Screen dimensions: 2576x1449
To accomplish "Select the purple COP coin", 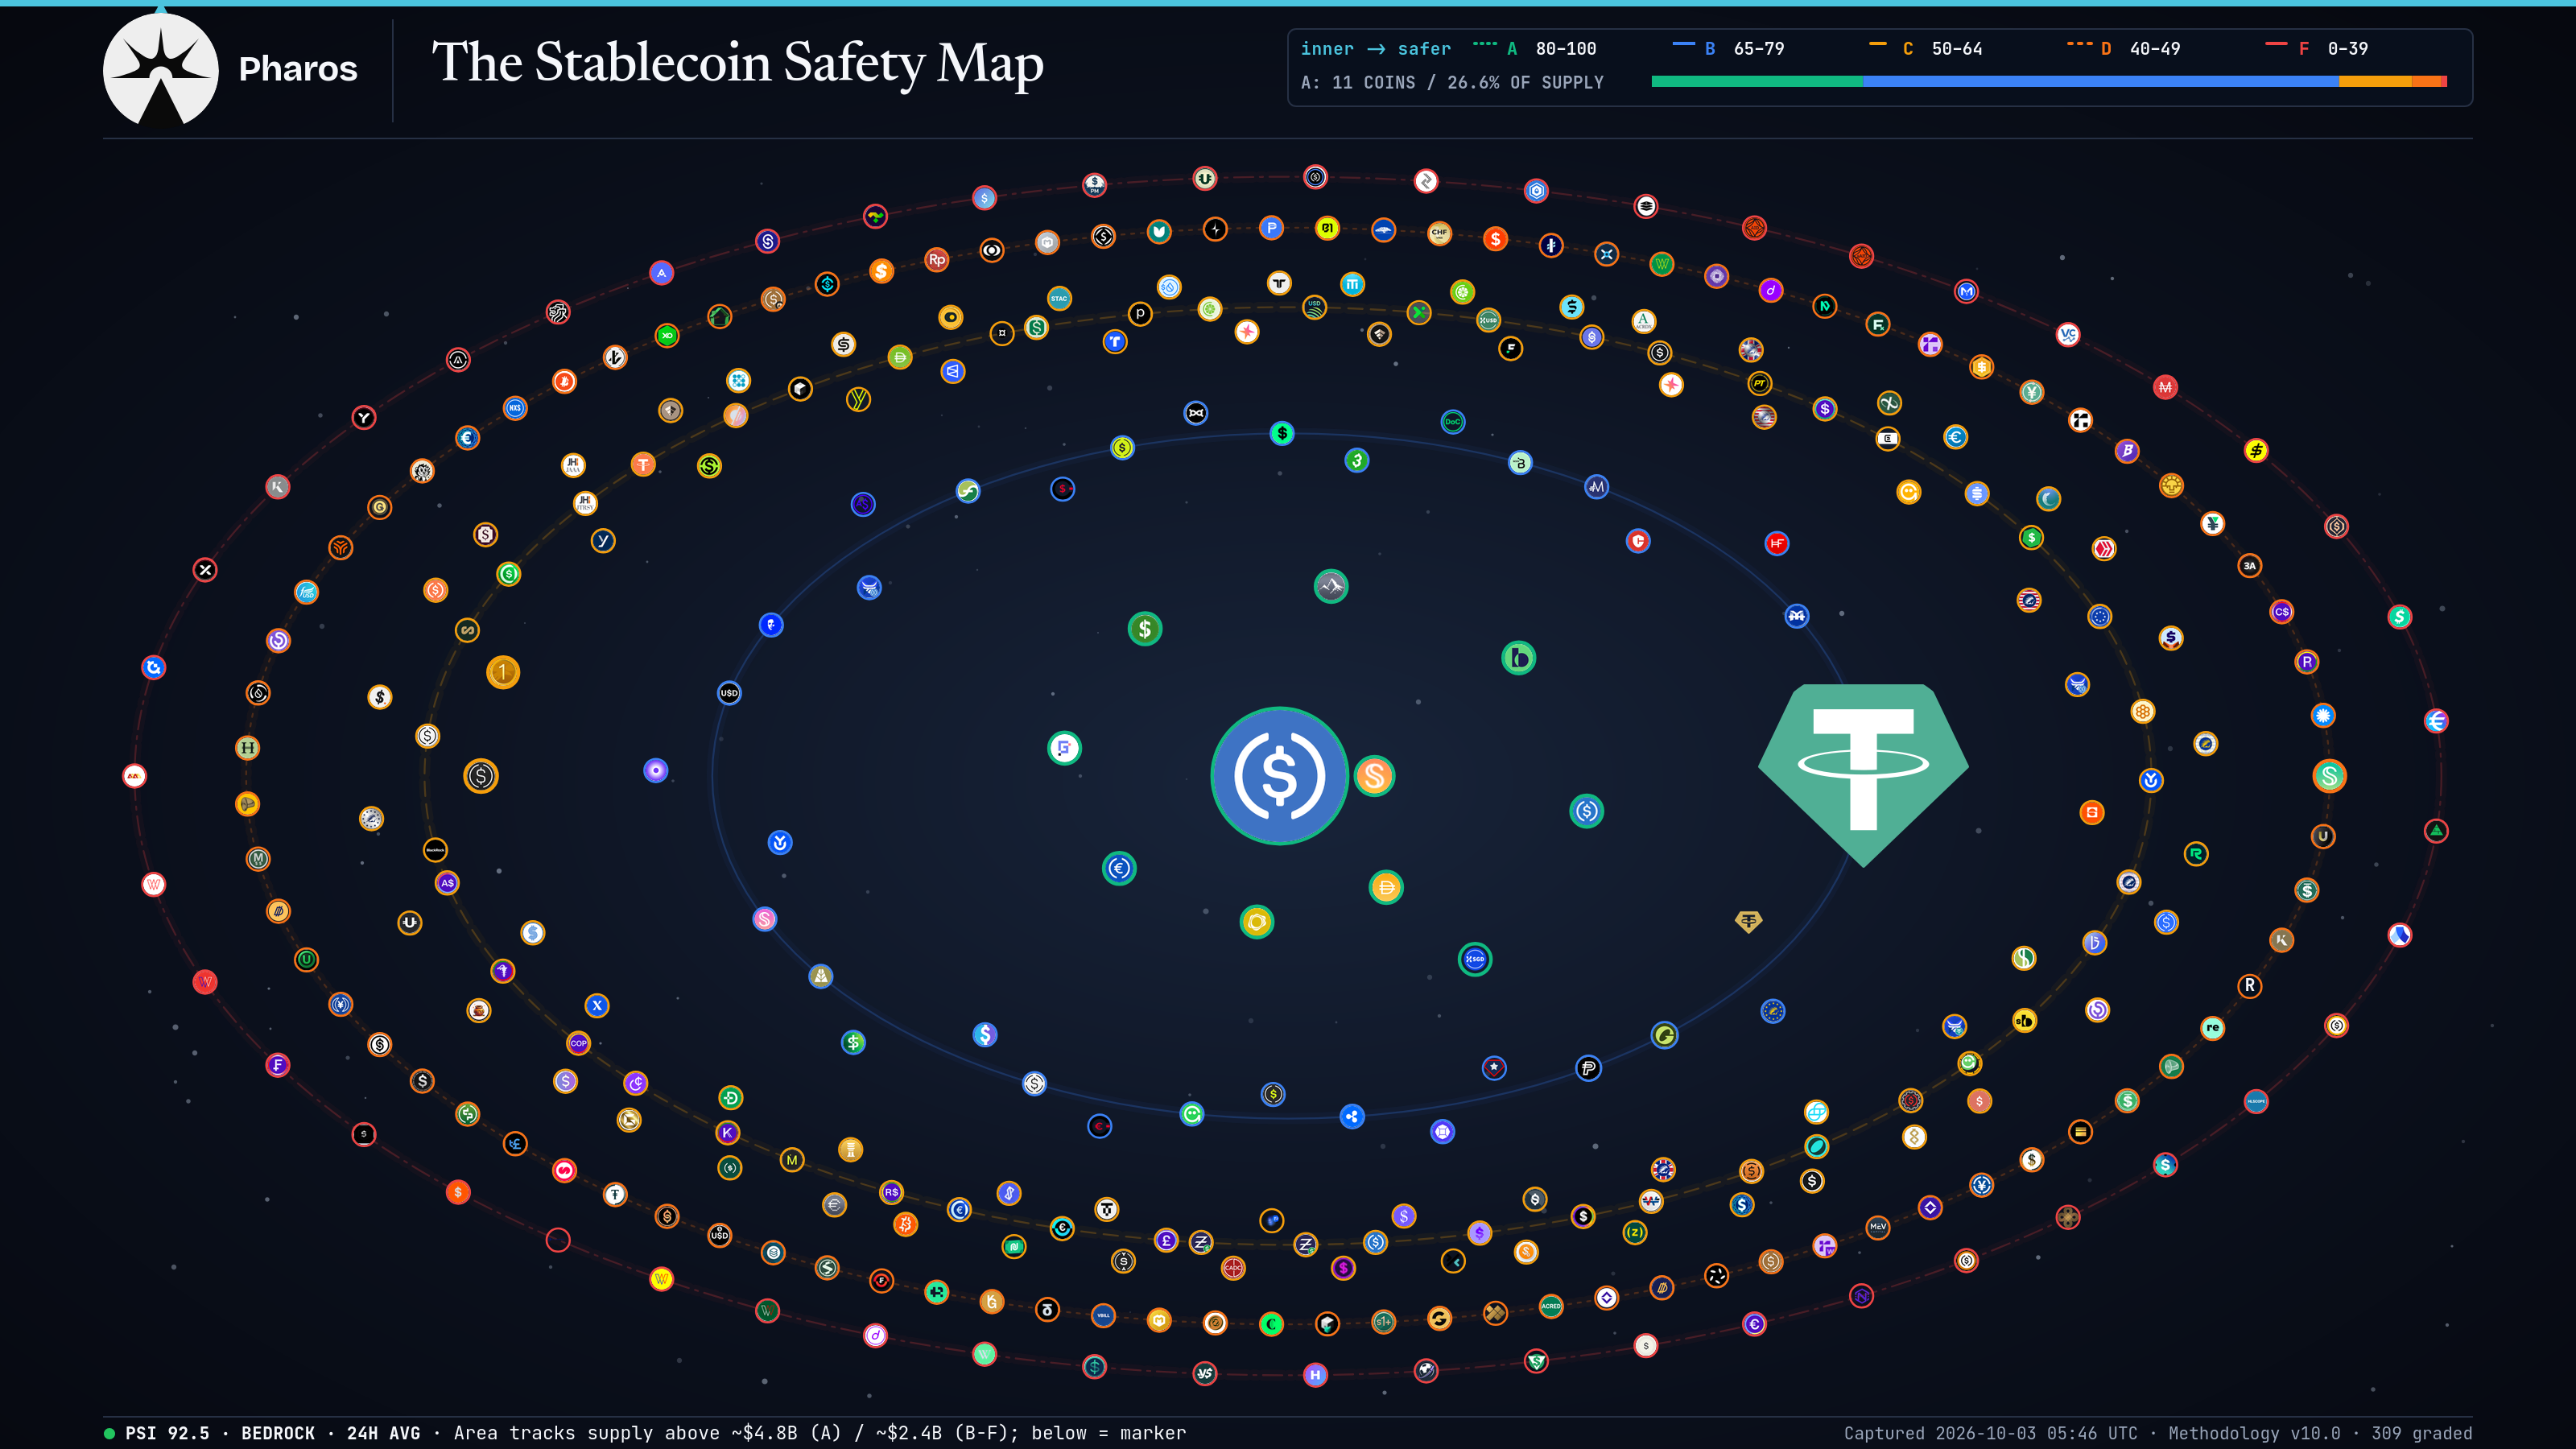I will (578, 1043).
